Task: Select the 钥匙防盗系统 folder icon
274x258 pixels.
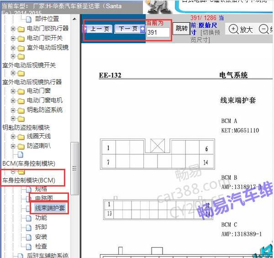Action: coord(21,111)
